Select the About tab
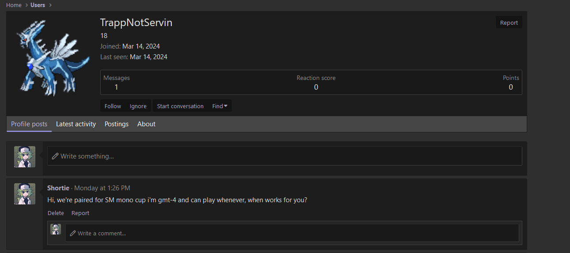 pos(146,124)
